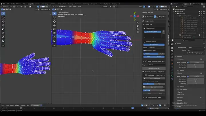Viewport: 206px width, 116px height.
Task: Open the Render menu in the top bar
Action: point(13,4)
